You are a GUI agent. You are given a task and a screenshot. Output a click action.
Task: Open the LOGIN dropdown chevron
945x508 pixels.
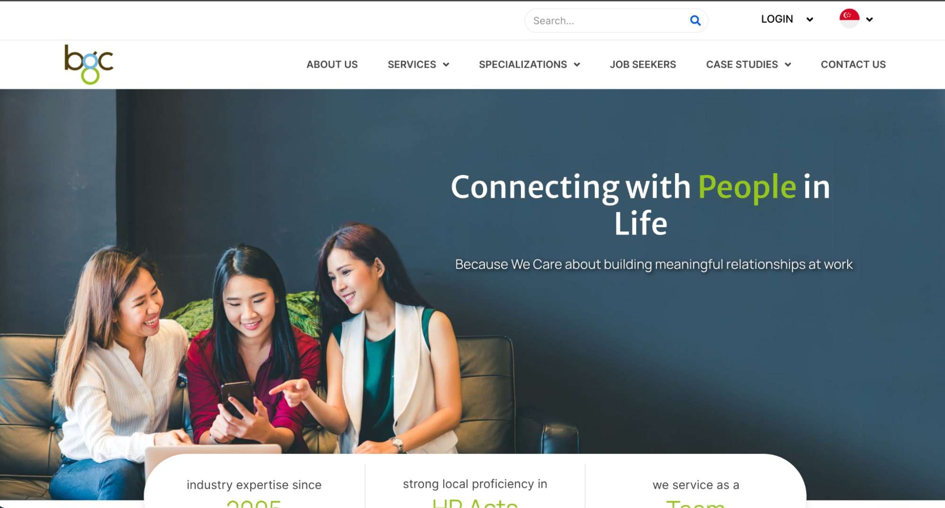pyautogui.click(x=809, y=19)
